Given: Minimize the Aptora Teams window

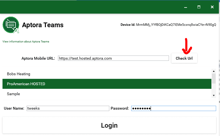Looking at the screenshot, I should (186, 7).
